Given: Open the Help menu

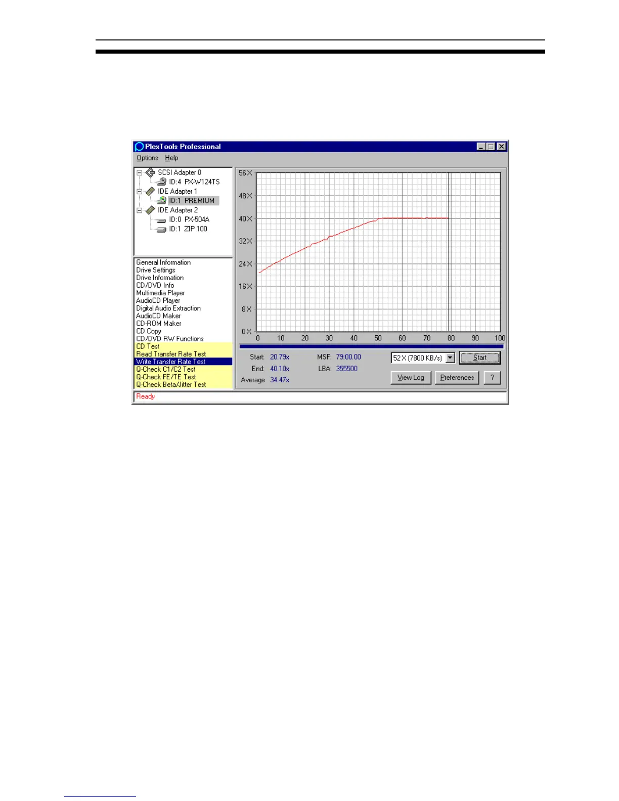Looking at the screenshot, I should click(171, 158).
